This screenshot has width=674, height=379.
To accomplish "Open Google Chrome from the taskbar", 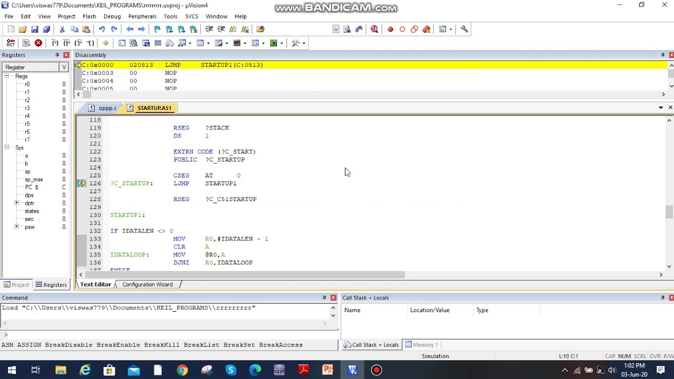I will click(182, 370).
